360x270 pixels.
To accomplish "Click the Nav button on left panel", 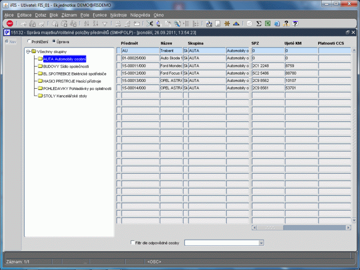I will [10, 42].
